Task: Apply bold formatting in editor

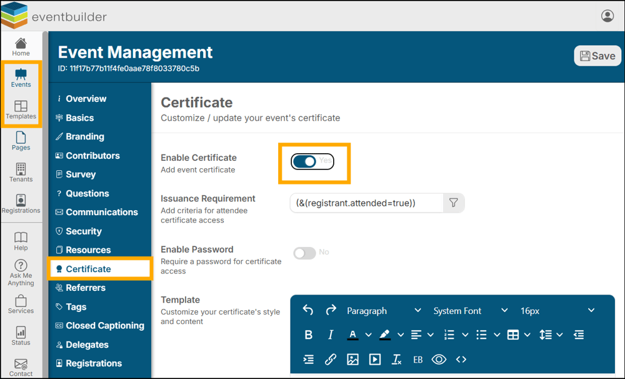Action: pos(309,335)
